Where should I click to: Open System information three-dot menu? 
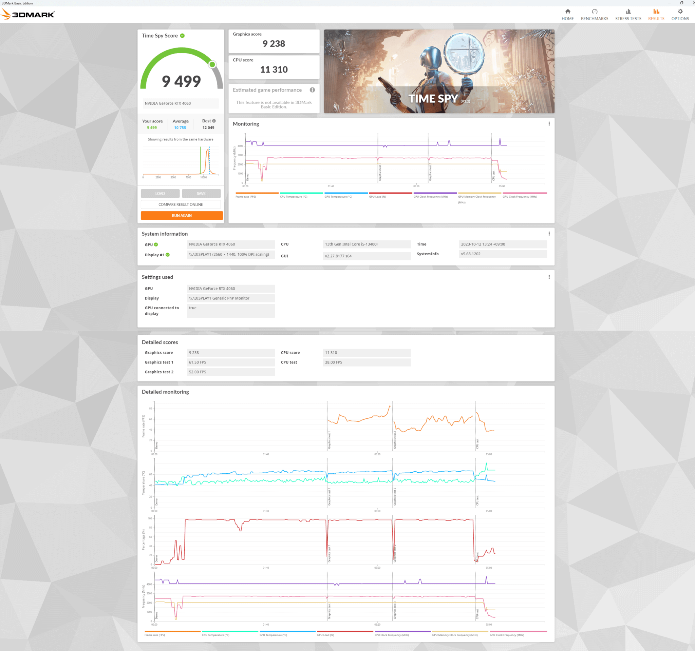tap(549, 234)
